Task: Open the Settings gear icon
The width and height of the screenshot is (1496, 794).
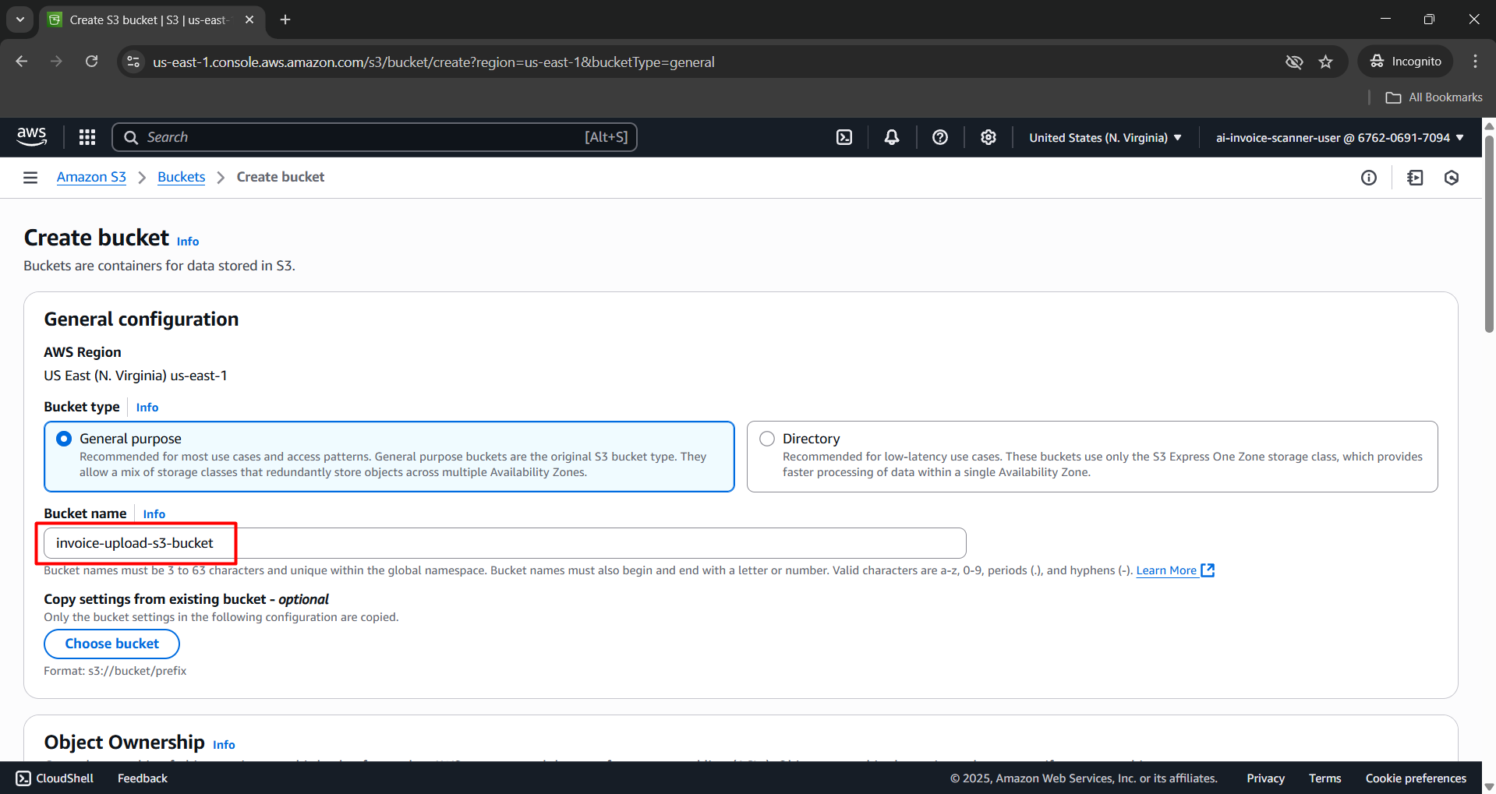Action: 988,136
